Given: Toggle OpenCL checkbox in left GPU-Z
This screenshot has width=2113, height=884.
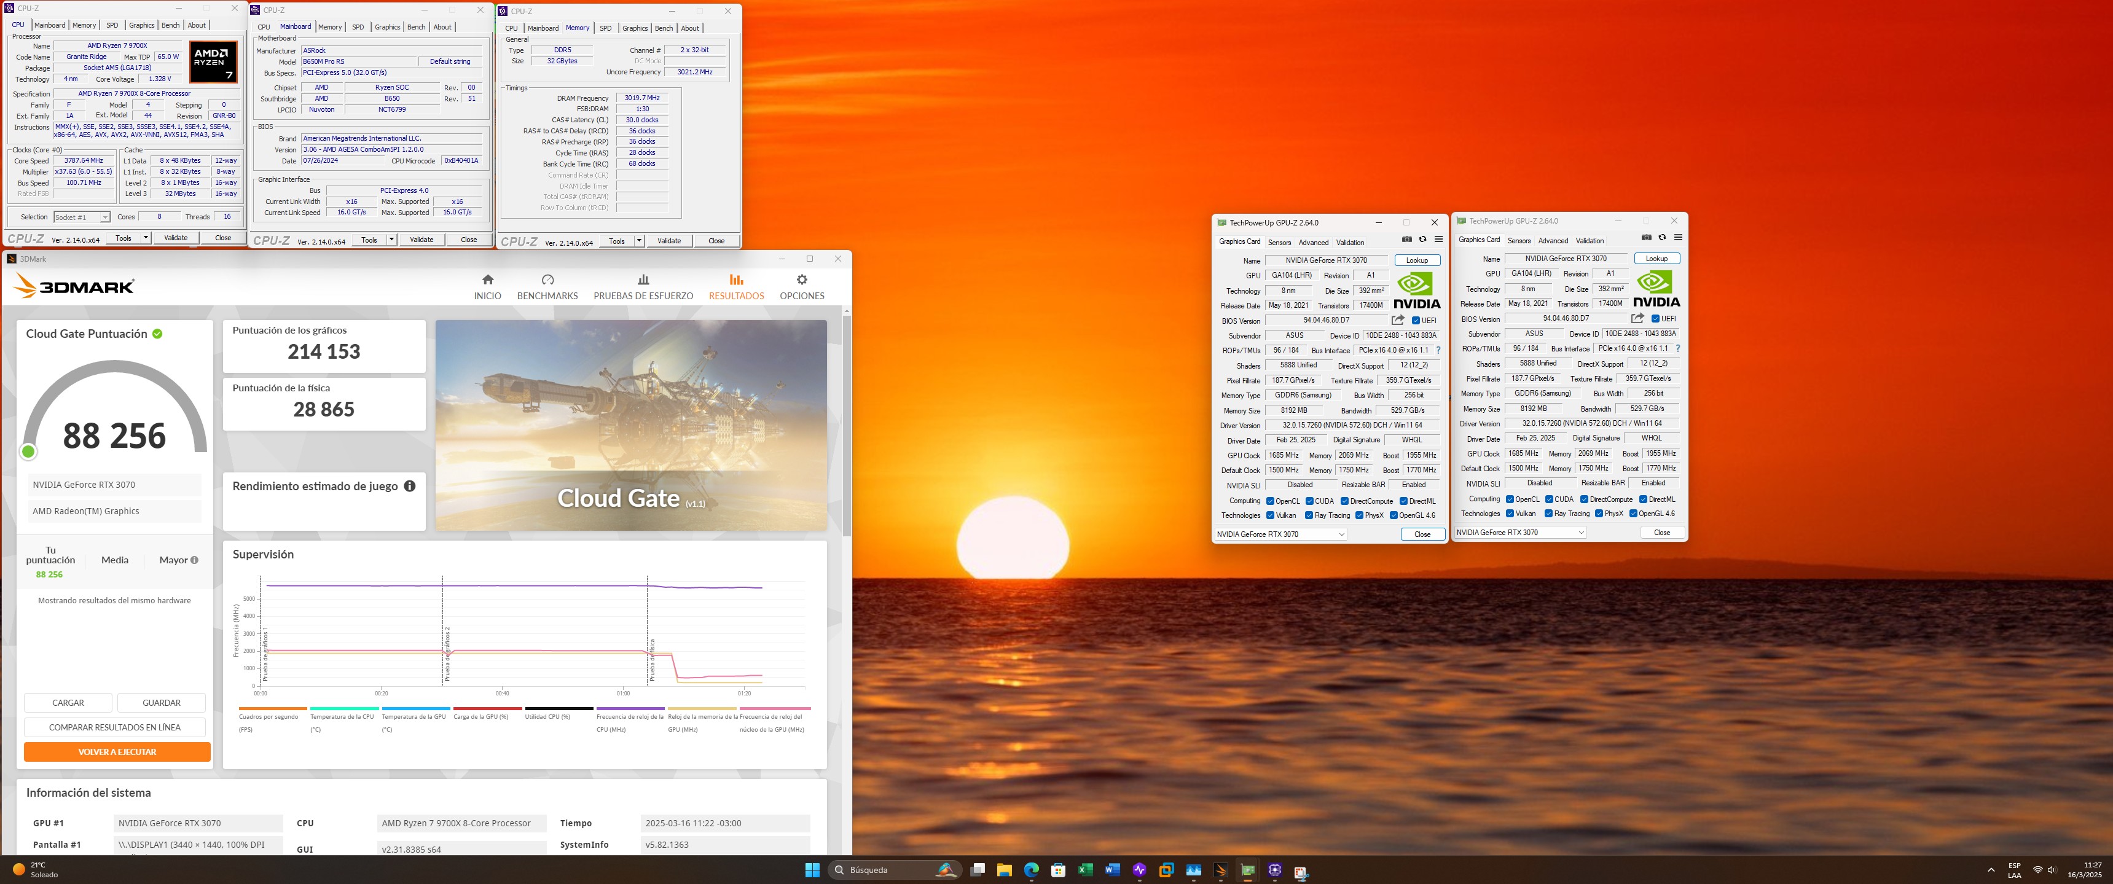Looking at the screenshot, I should (1270, 501).
